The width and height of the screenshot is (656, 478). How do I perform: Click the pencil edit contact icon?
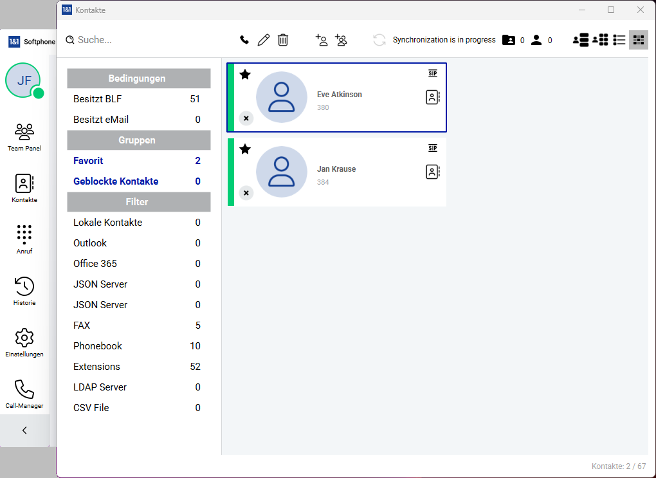coord(264,40)
